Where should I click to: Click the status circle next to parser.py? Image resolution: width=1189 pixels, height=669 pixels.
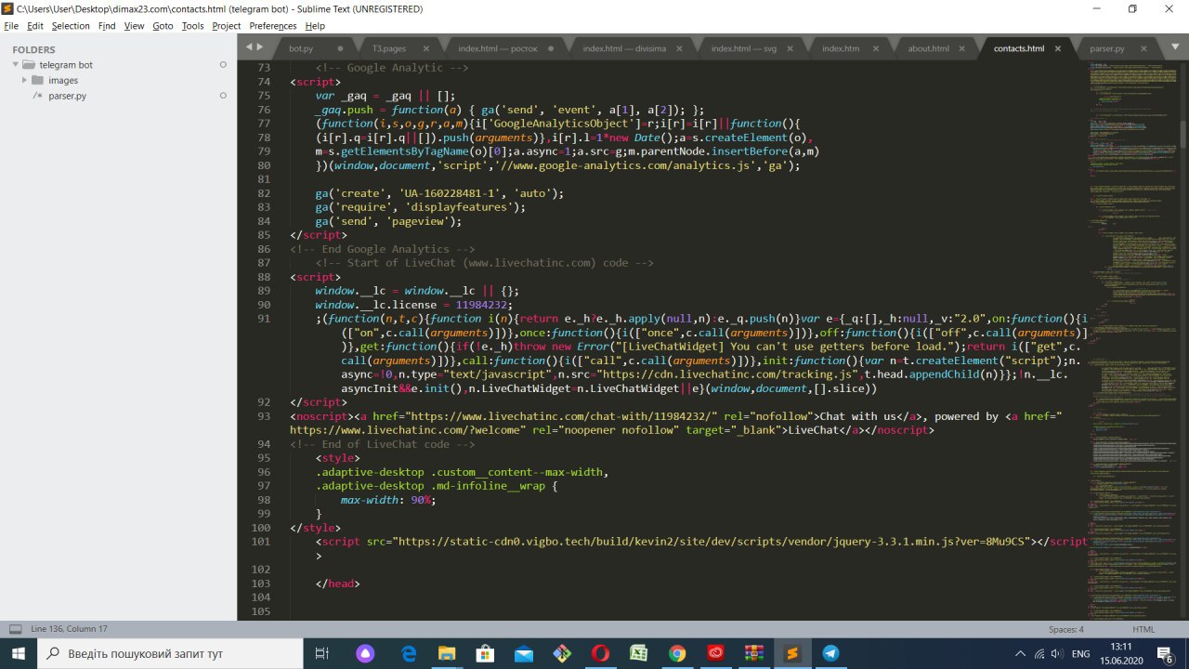coord(223,96)
